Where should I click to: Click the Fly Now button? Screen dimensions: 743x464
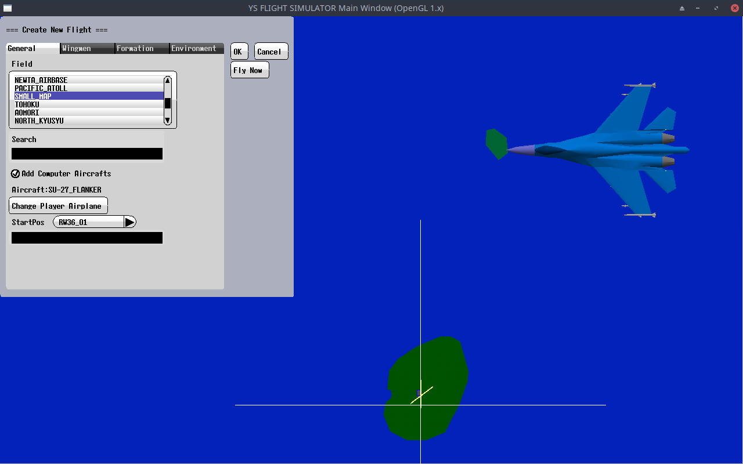click(x=250, y=70)
